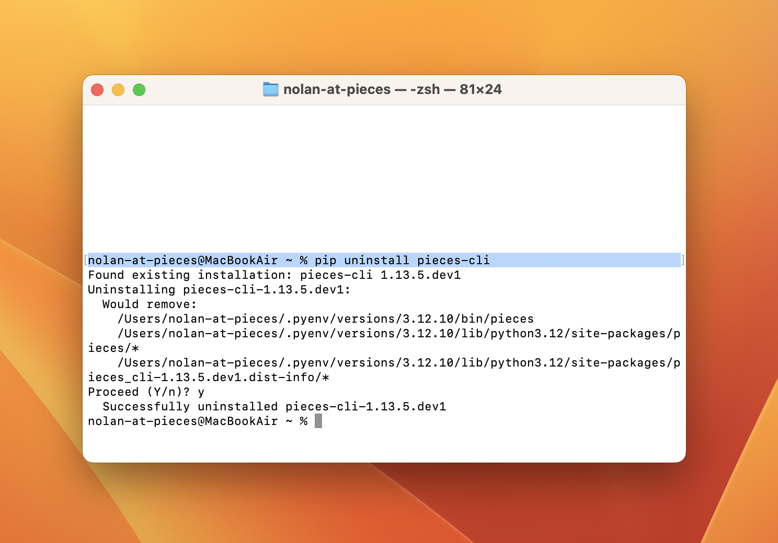Click the 'Would remove:' line
The width and height of the screenshot is (778, 543).
(150, 304)
